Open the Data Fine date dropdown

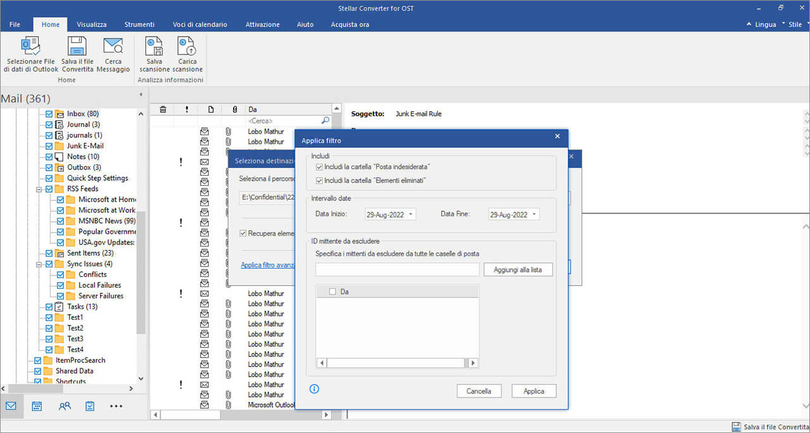point(535,214)
